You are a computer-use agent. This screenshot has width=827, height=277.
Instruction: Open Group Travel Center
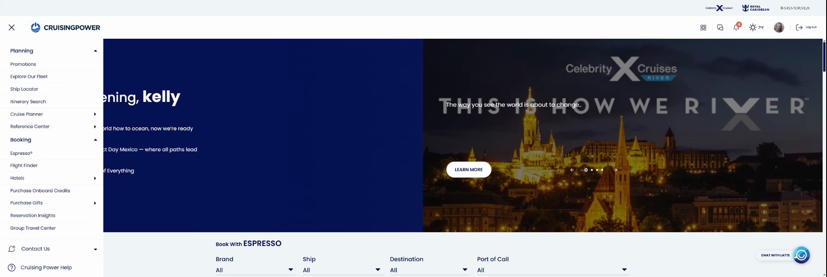click(33, 228)
